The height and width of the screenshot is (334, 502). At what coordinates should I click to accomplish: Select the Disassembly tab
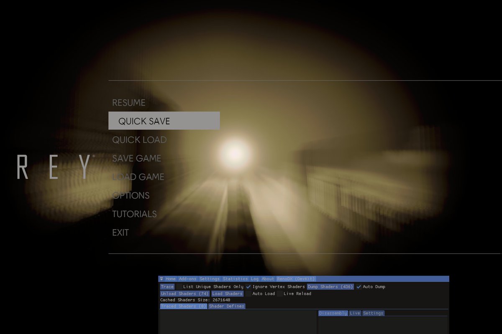click(333, 313)
